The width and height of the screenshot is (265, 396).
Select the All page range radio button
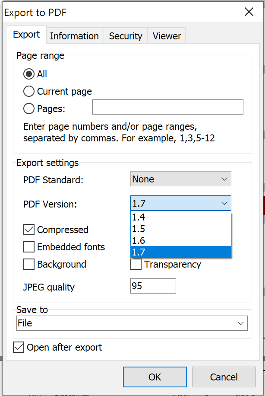click(x=29, y=74)
